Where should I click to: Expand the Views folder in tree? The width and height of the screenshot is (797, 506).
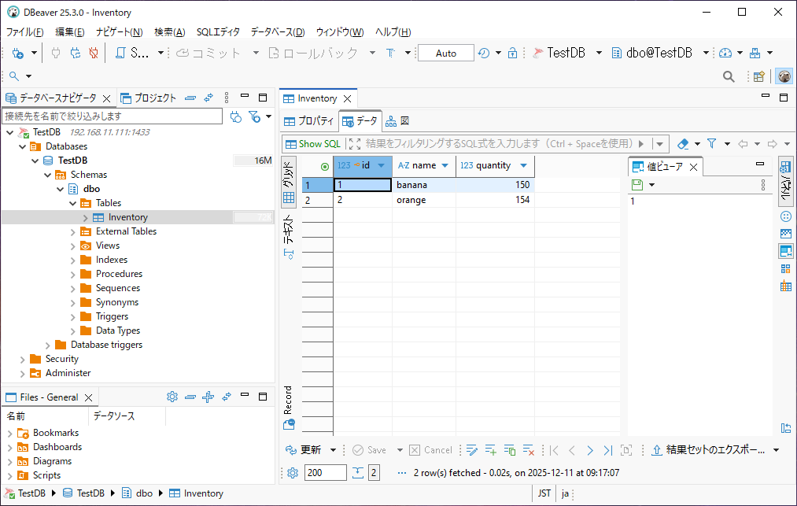point(73,246)
